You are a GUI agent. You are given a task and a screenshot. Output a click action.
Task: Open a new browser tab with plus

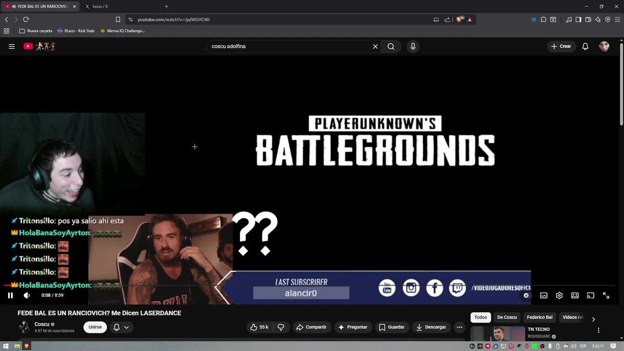[166, 6]
